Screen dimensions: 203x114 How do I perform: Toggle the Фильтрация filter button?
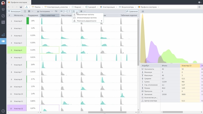tap(14, 12)
